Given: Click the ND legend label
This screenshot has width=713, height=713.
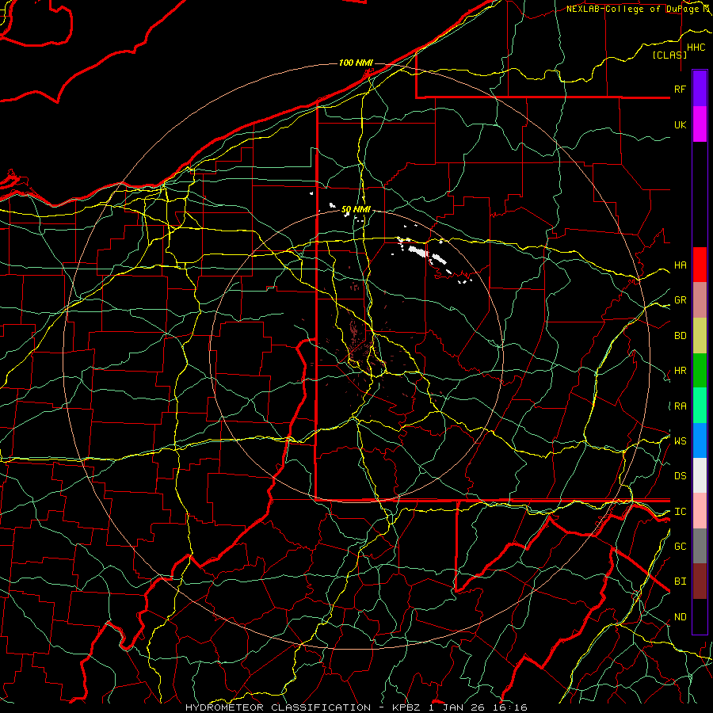Looking at the screenshot, I should tap(680, 617).
